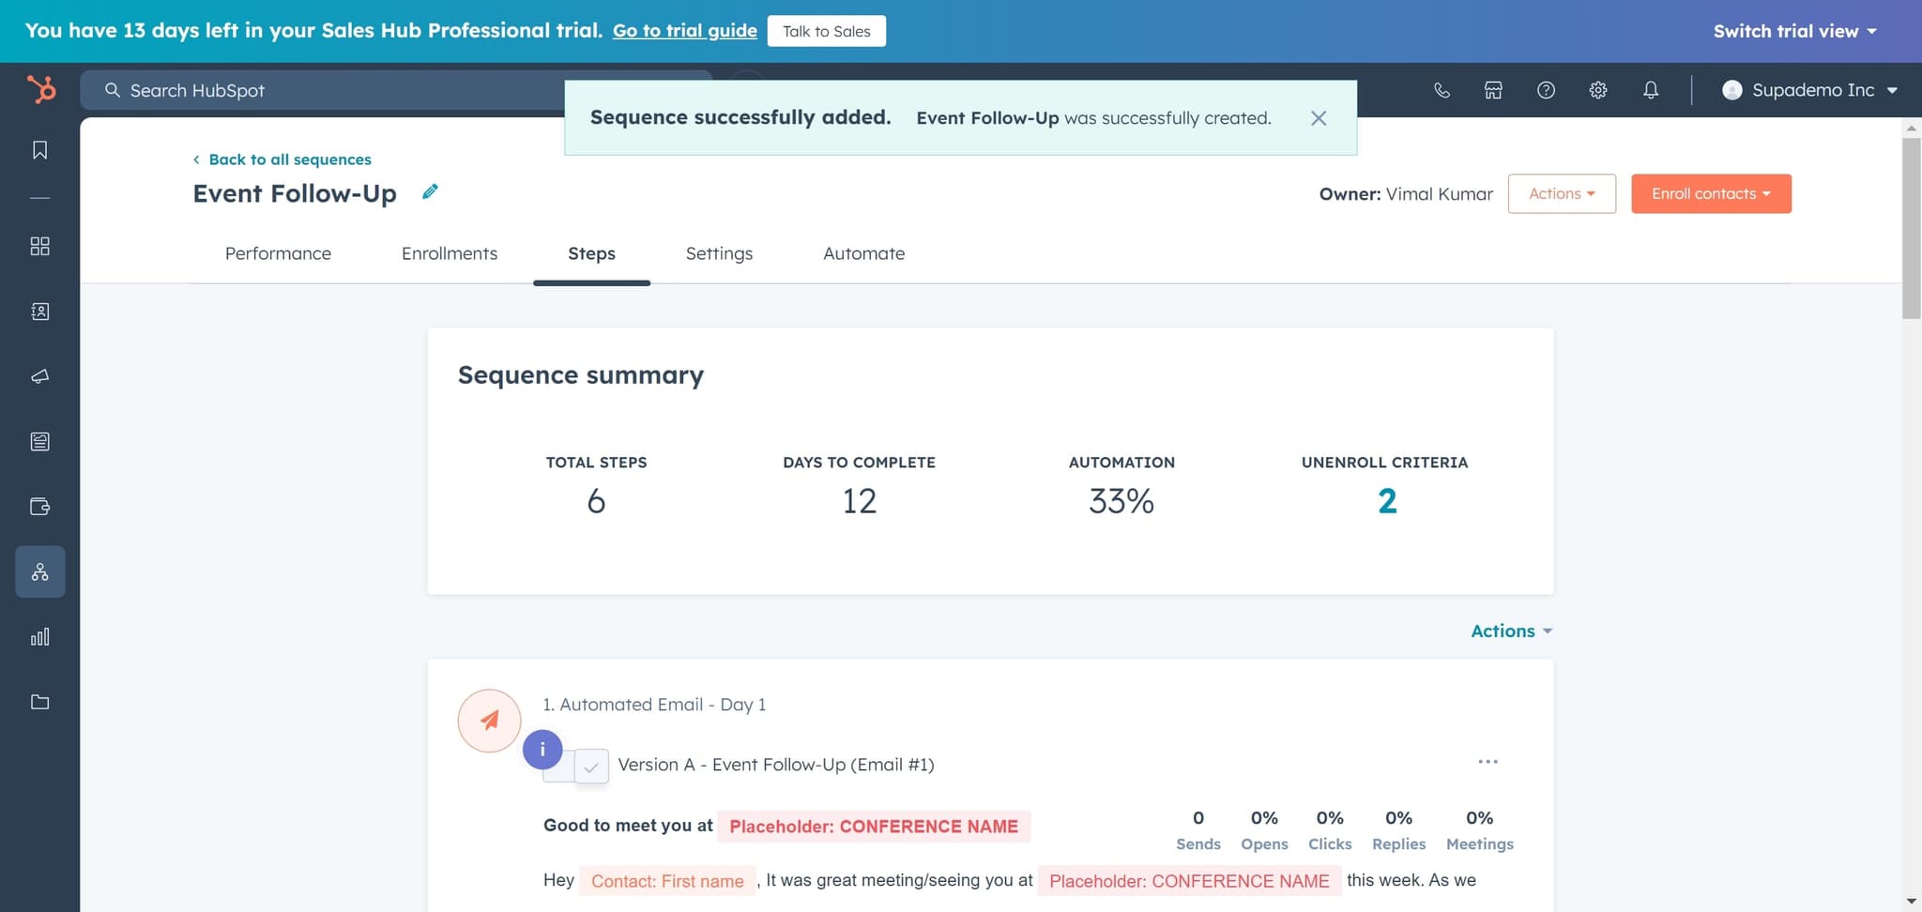Open the settings gear icon

(1598, 90)
